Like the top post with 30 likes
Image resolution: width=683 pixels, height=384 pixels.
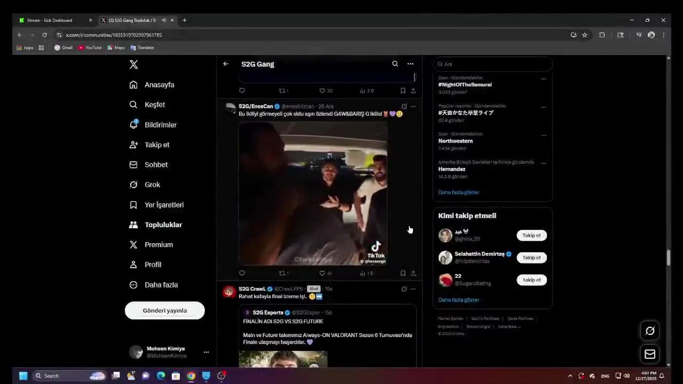click(326, 91)
